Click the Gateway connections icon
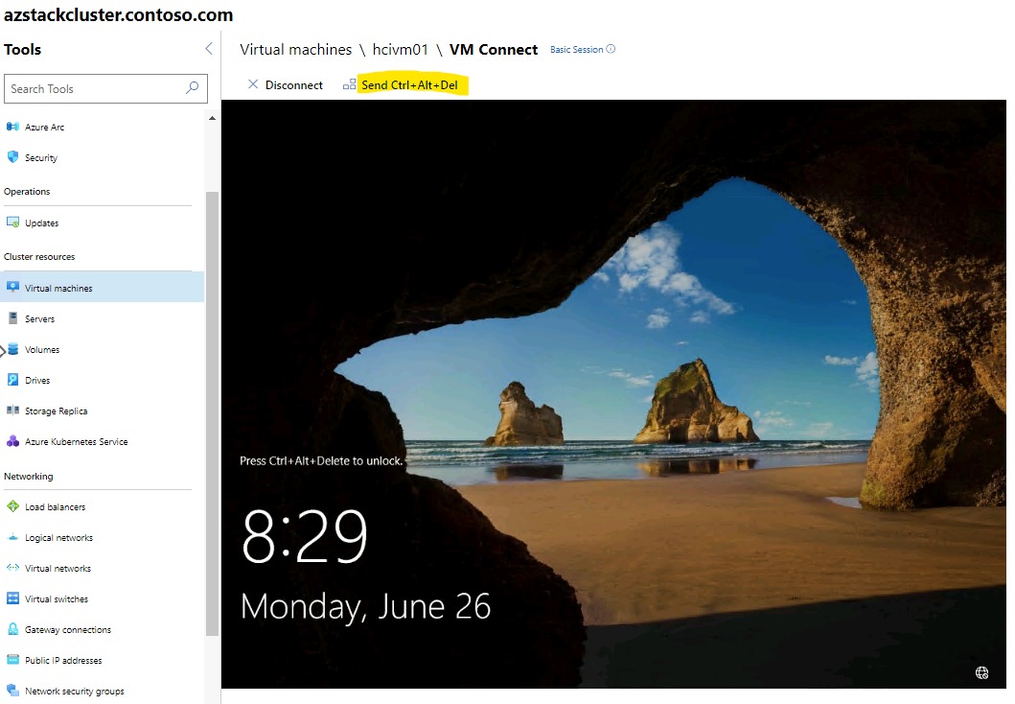Image resolution: width=1015 pixels, height=704 pixels. [12, 629]
